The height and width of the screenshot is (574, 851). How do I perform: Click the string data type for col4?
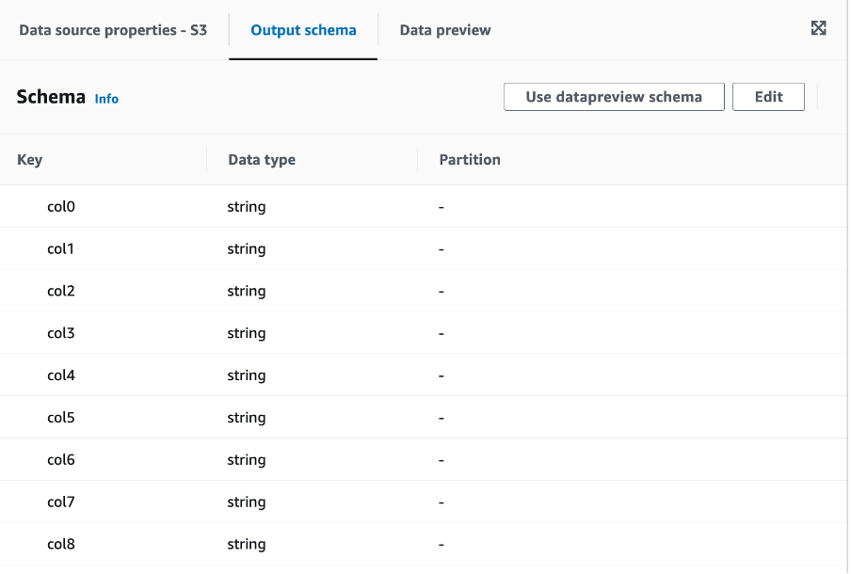click(x=247, y=375)
